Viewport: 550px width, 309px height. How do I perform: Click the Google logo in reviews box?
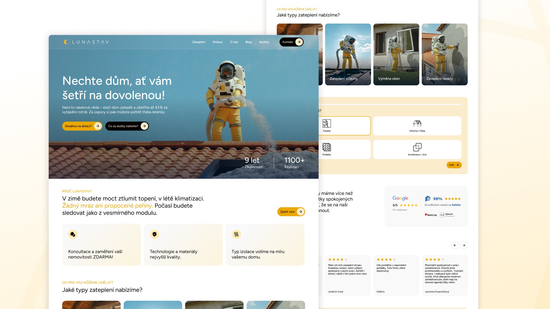(x=400, y=198)
